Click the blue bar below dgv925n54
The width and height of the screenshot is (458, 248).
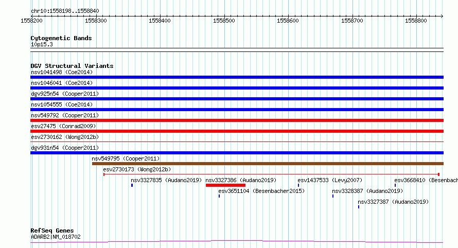click(x=237, y=99)
